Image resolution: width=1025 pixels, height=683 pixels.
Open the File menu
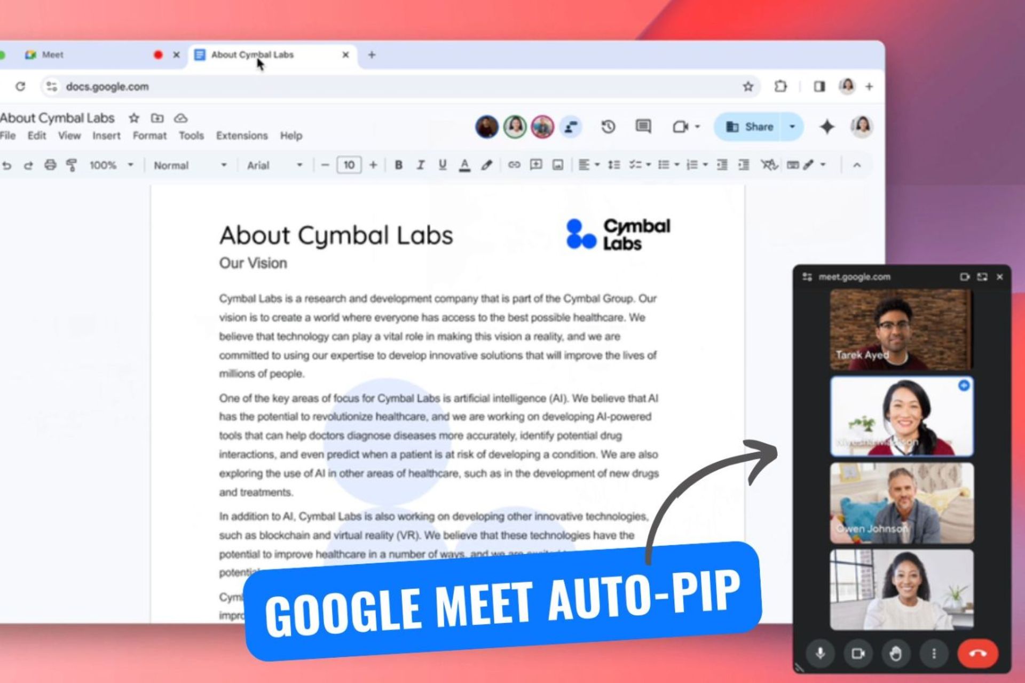pos(7,136)
